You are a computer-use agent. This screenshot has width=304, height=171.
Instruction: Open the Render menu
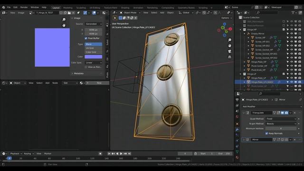coord(24,8)
